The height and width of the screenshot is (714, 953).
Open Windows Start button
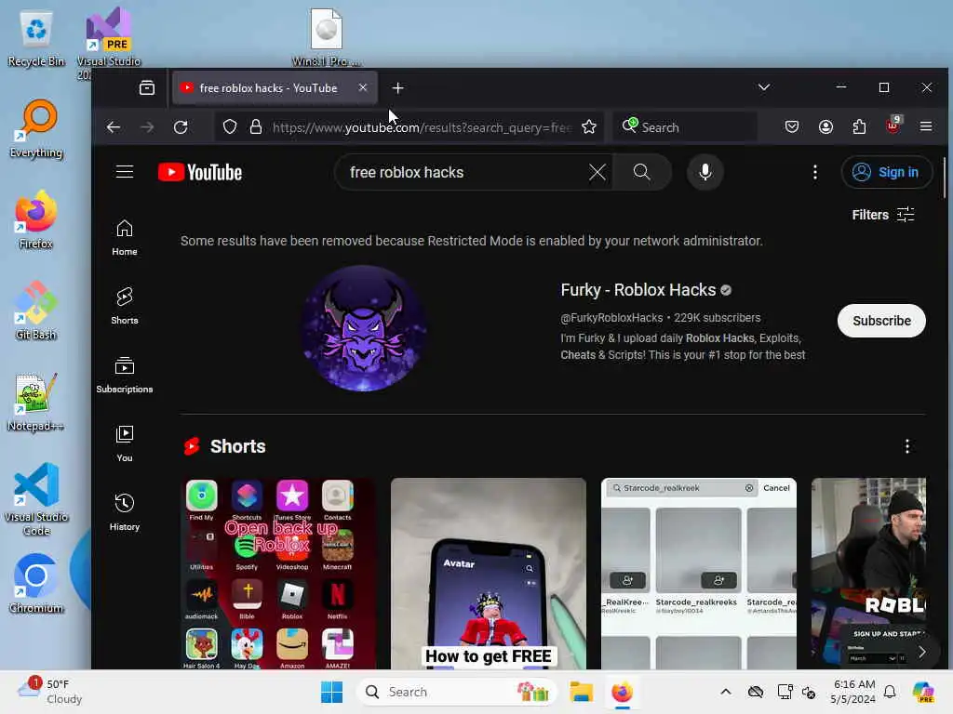(332, 692)
